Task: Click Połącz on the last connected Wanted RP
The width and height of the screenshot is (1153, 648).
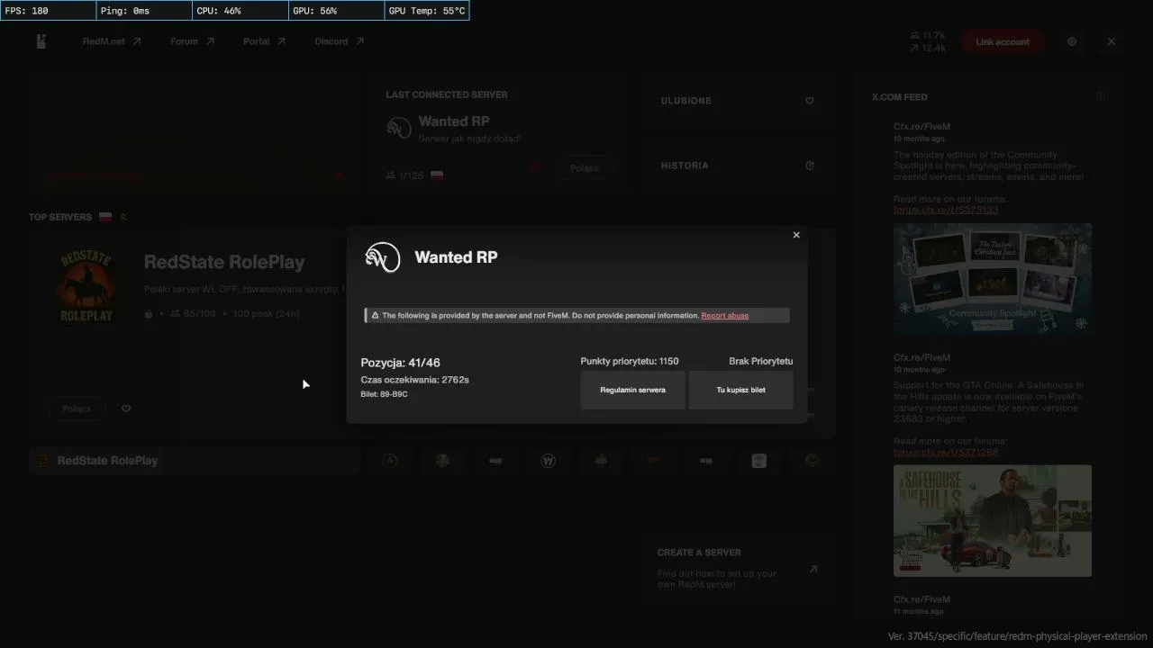Action: click(x=585, y=168)
